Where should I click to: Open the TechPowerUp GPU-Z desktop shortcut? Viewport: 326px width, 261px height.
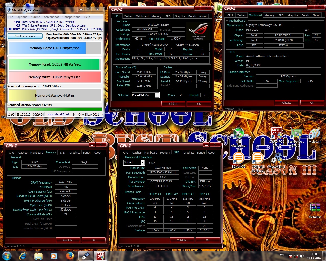click(296, 138)
